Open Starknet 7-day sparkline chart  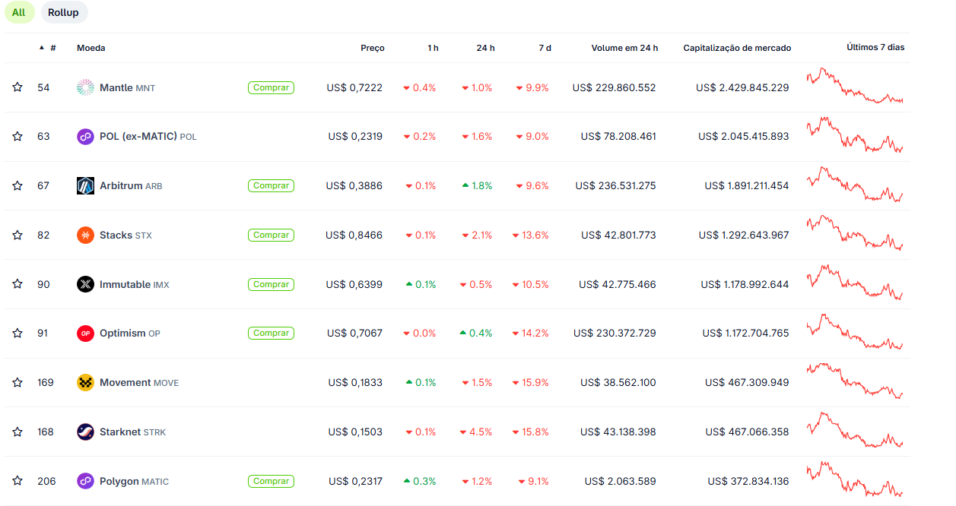[855, 430]
